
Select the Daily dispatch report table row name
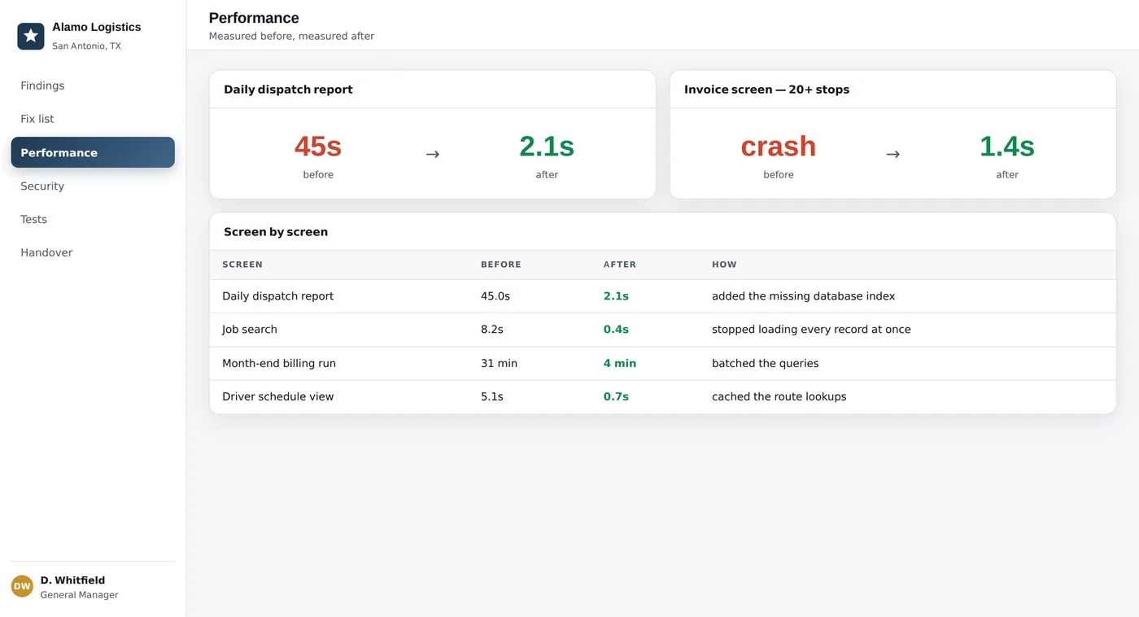(278, 296)
